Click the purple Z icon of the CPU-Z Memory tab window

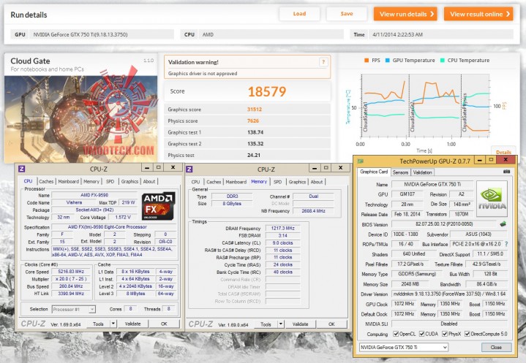coord(189,169)
